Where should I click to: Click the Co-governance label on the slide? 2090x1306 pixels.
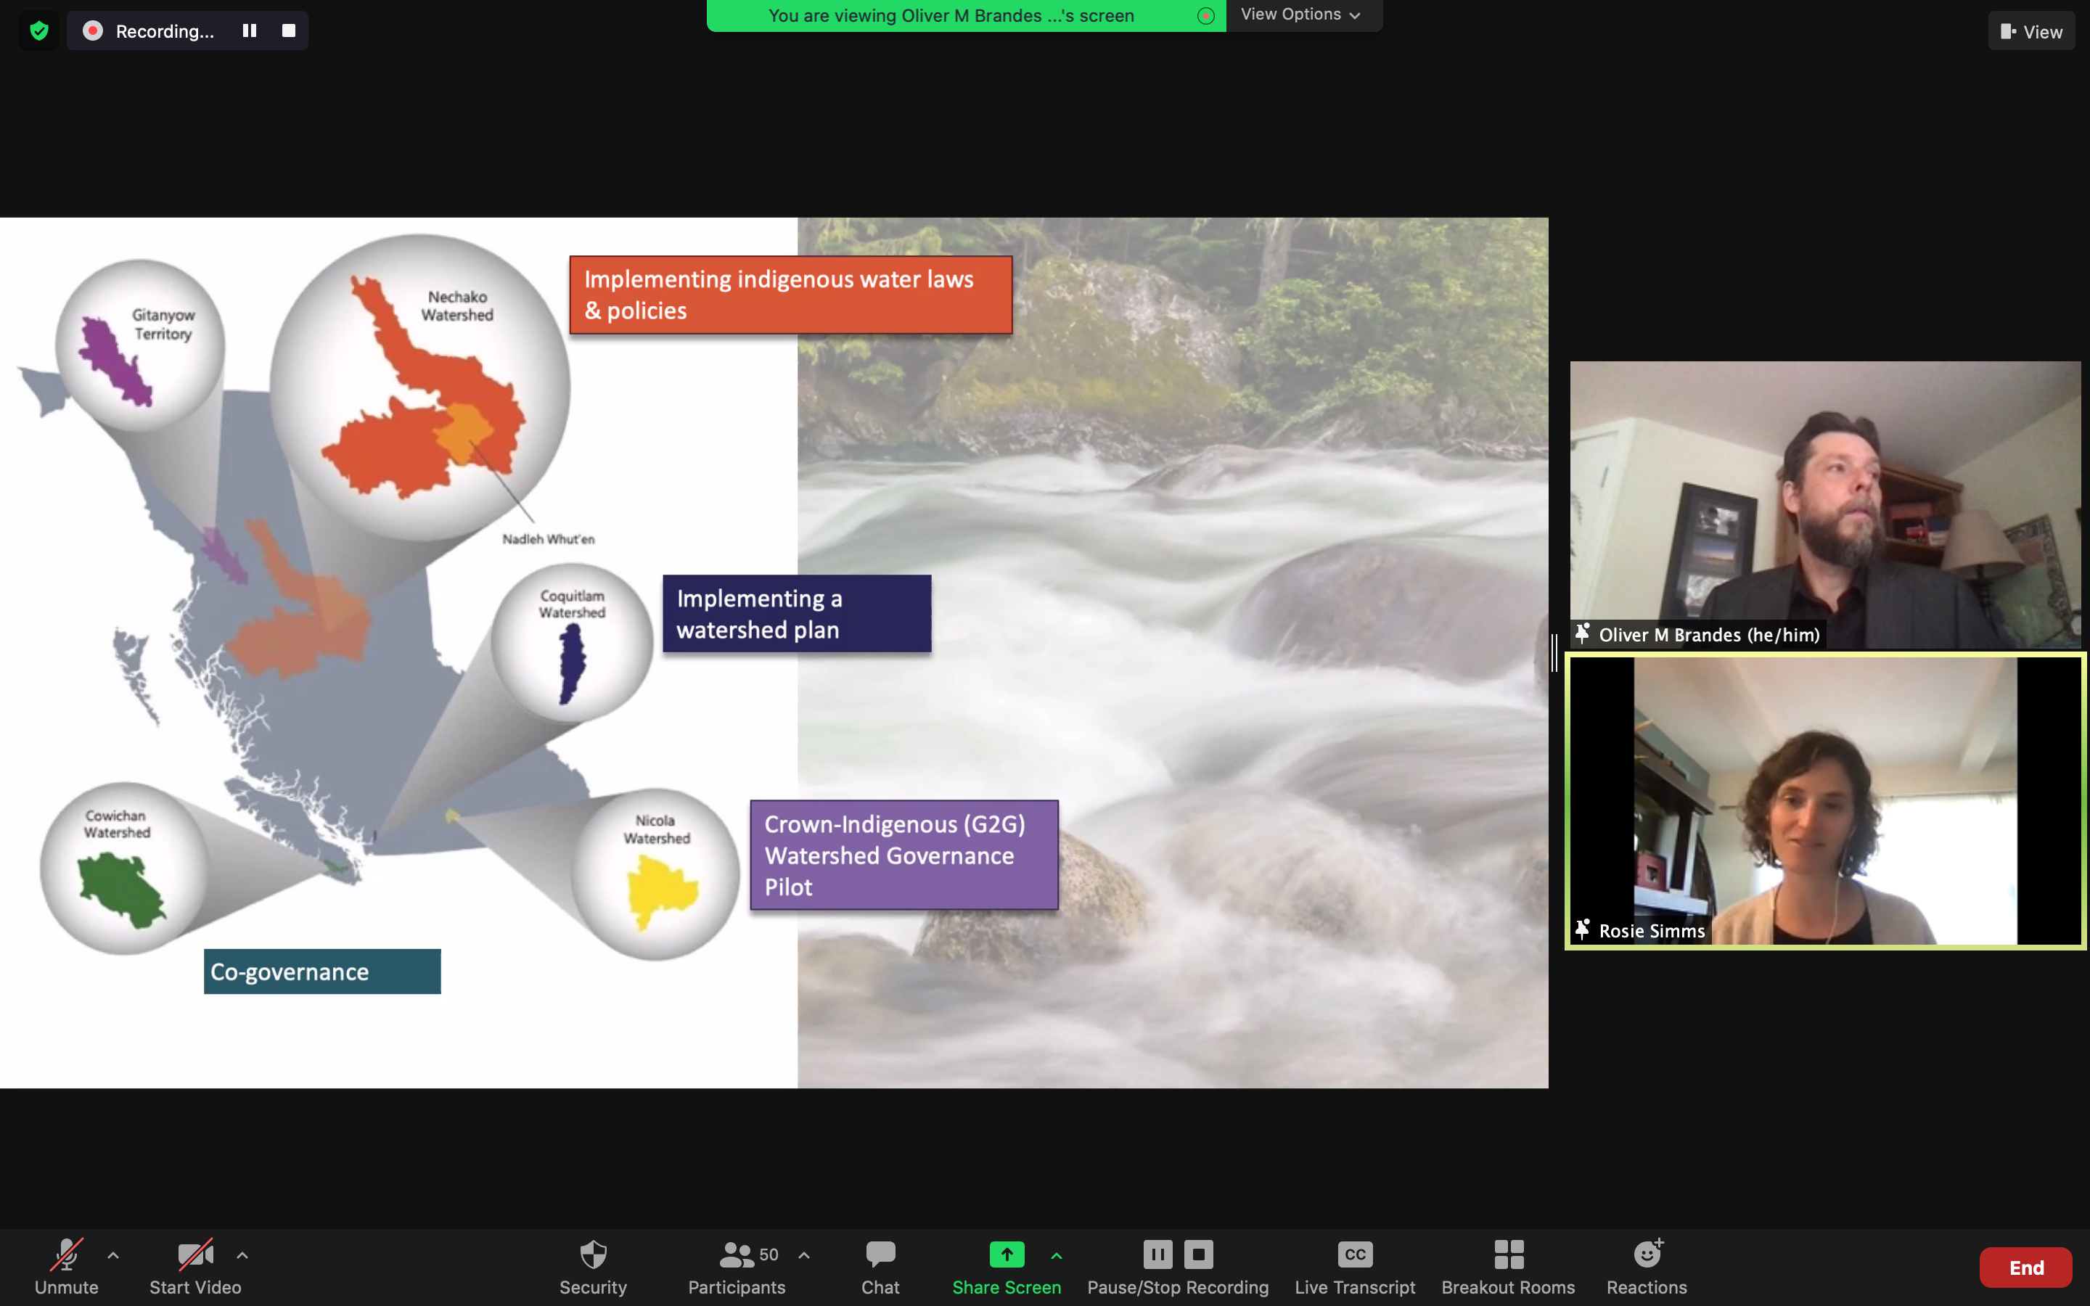(x=322, y=972)
